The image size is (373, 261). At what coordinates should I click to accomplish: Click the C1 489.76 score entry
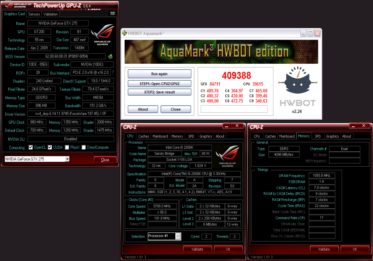click(210, 91)
